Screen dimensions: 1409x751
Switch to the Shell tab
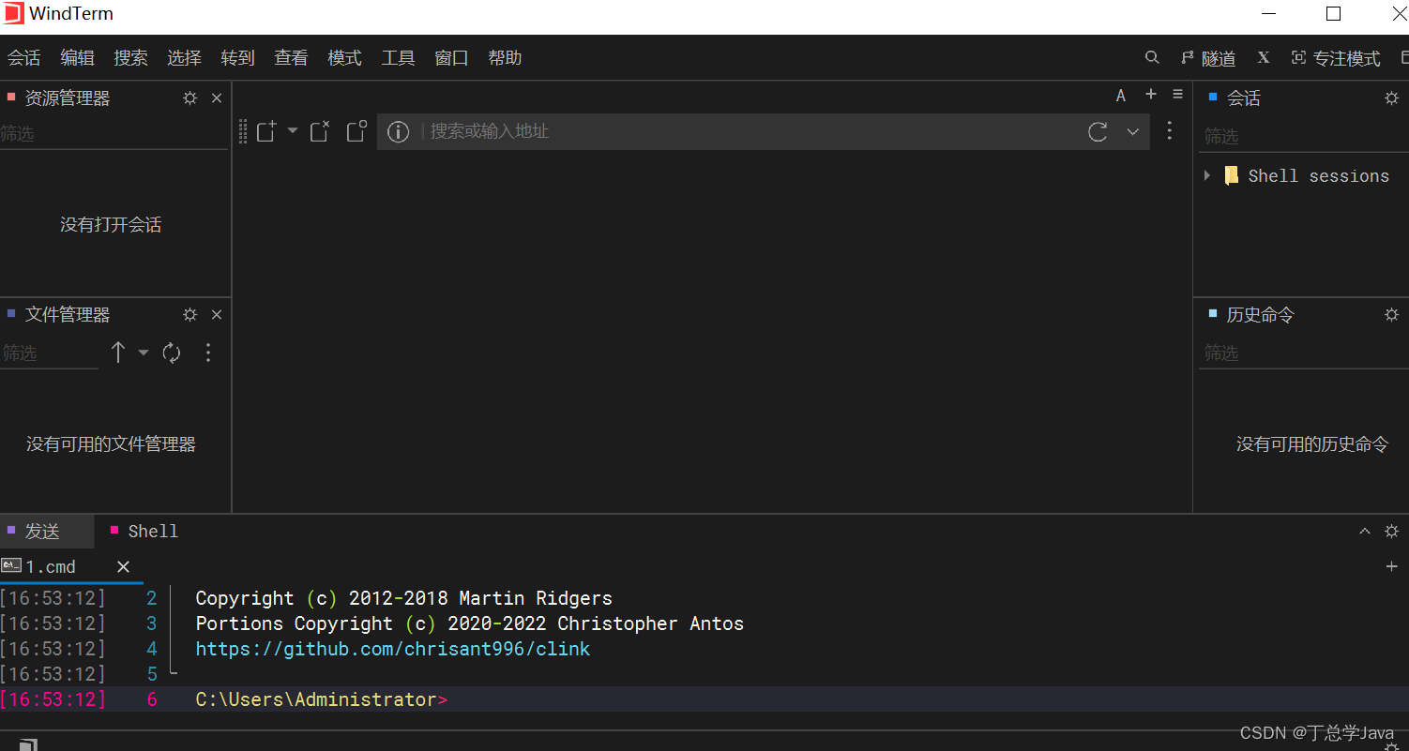tap(144, 532)
